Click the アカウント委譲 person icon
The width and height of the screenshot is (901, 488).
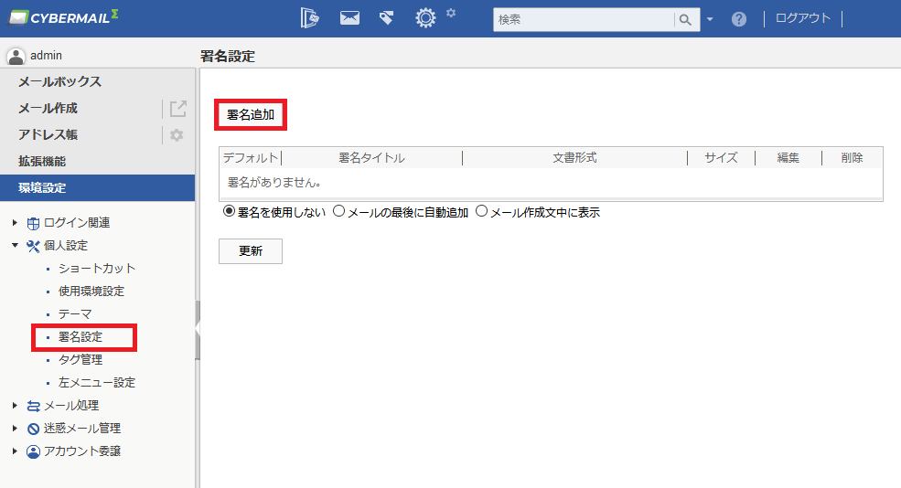tap(33, 451)
